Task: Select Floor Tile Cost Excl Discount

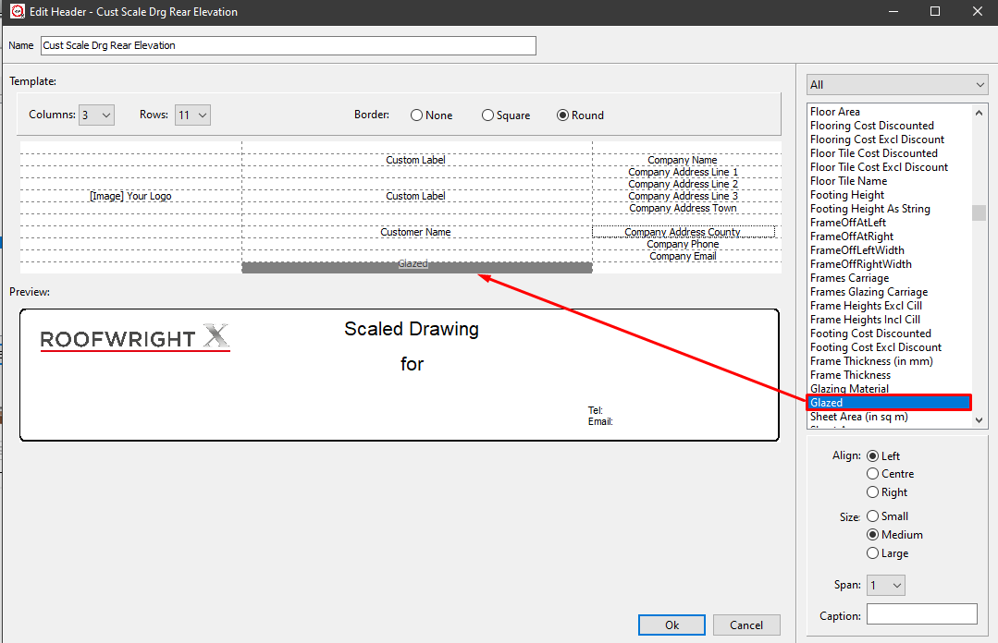Action: (x=879, y=167)
